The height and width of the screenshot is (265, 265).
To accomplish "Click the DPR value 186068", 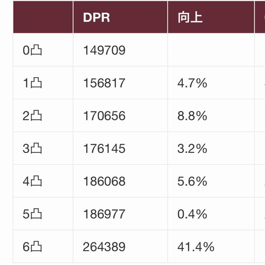I will [x=104, y=181].
